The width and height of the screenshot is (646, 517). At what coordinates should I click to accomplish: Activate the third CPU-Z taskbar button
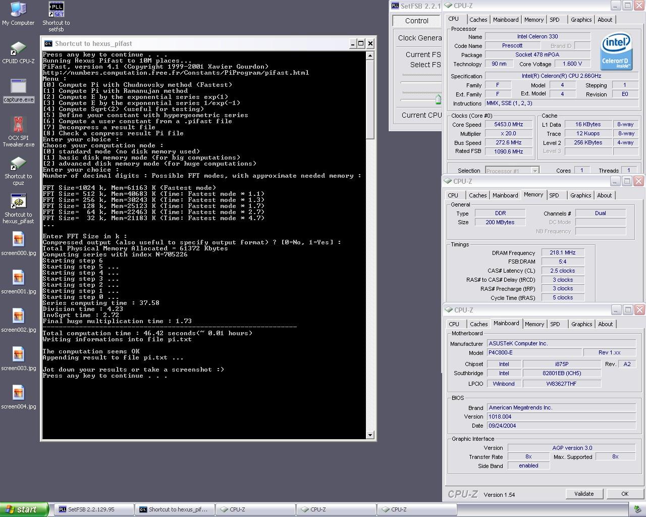coord(417,509)
